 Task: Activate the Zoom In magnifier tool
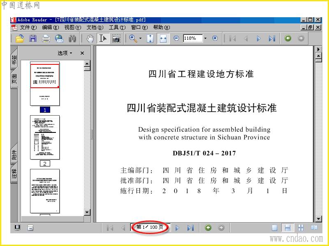133,39
